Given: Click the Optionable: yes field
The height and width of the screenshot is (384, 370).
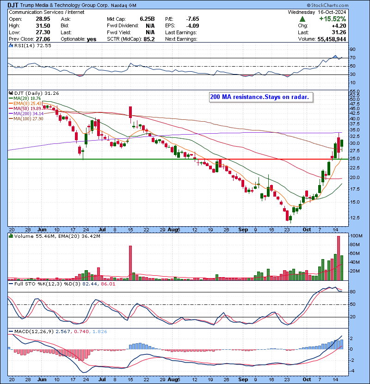Looking at the screenshot, I should (78, 39).
